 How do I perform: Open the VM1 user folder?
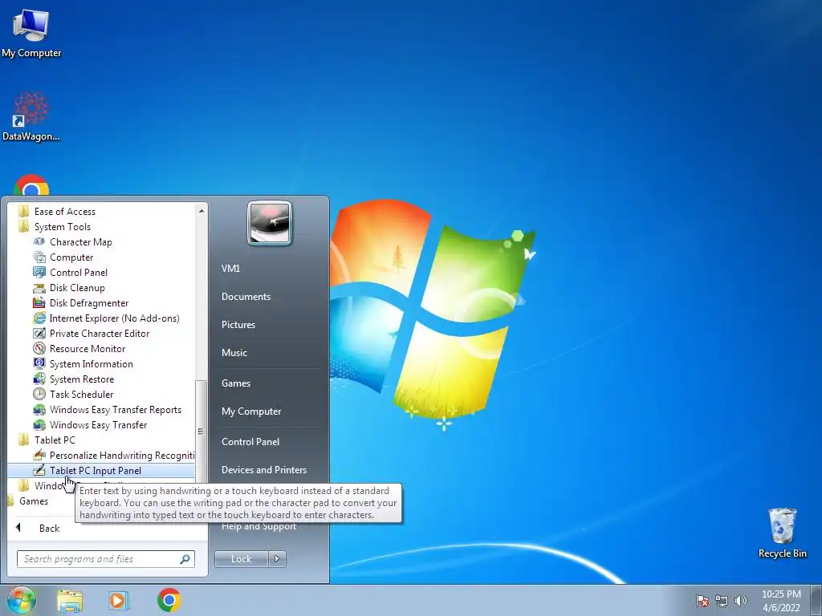230,268
